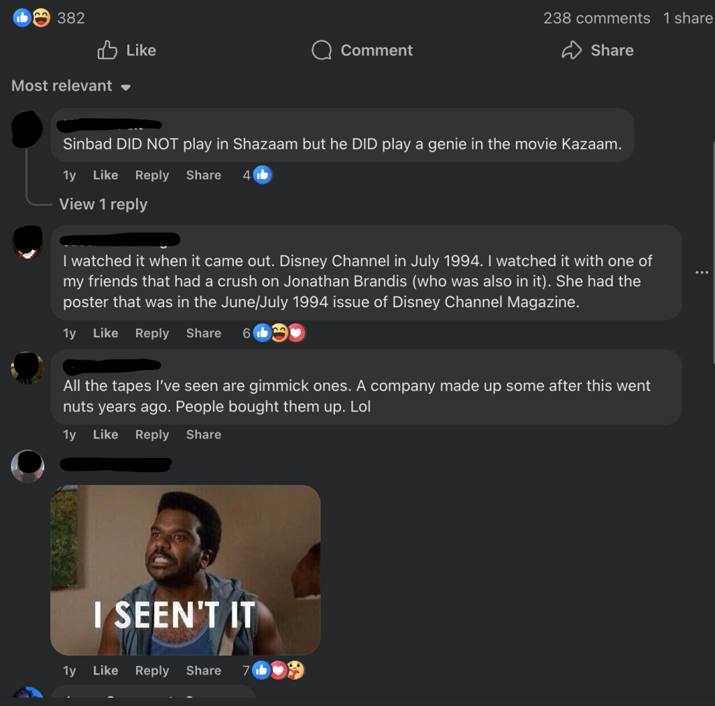Viewport: 715px width, 706px height.
Task: Click the reaction icons on the Disney Channel comment
Action: point(279,333)
